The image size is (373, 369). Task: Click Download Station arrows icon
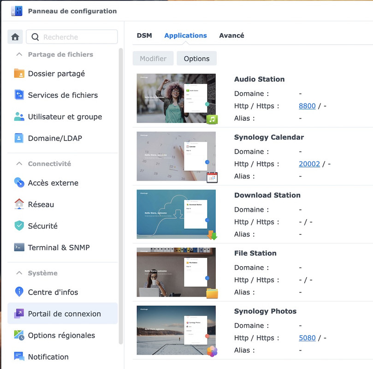(x=212, y=235)
